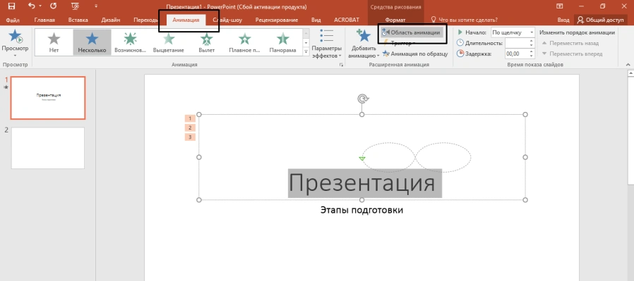Click Переместить вперед reorder button
This screenshot has height=281, width=634.
pyautogui.click(x=572, y=54)
